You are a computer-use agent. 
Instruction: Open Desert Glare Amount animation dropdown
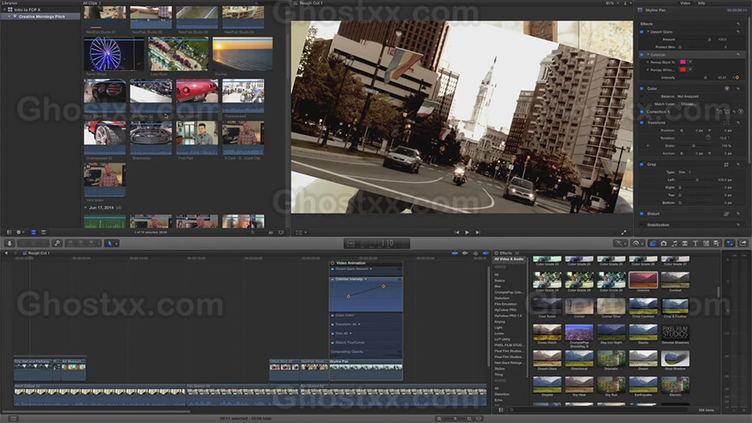(x=371, y=268)
